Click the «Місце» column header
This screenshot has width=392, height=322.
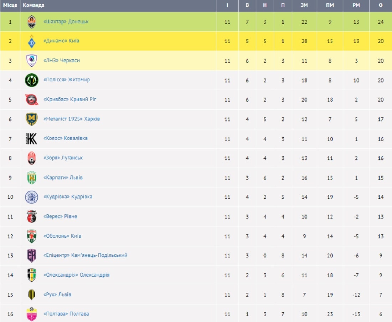click(10, 5)
